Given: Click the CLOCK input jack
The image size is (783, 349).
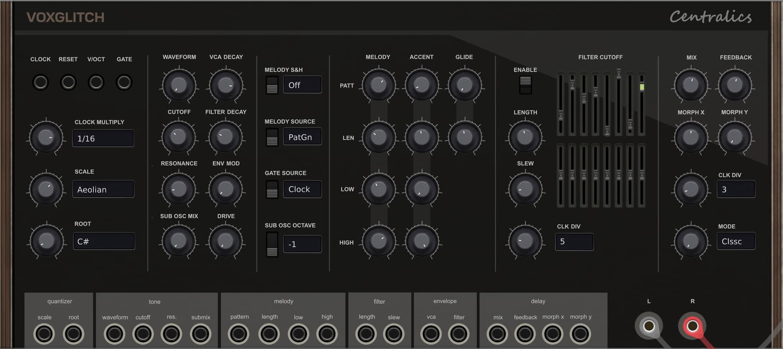Looking at the screenshot, I should tap(40, 82).
